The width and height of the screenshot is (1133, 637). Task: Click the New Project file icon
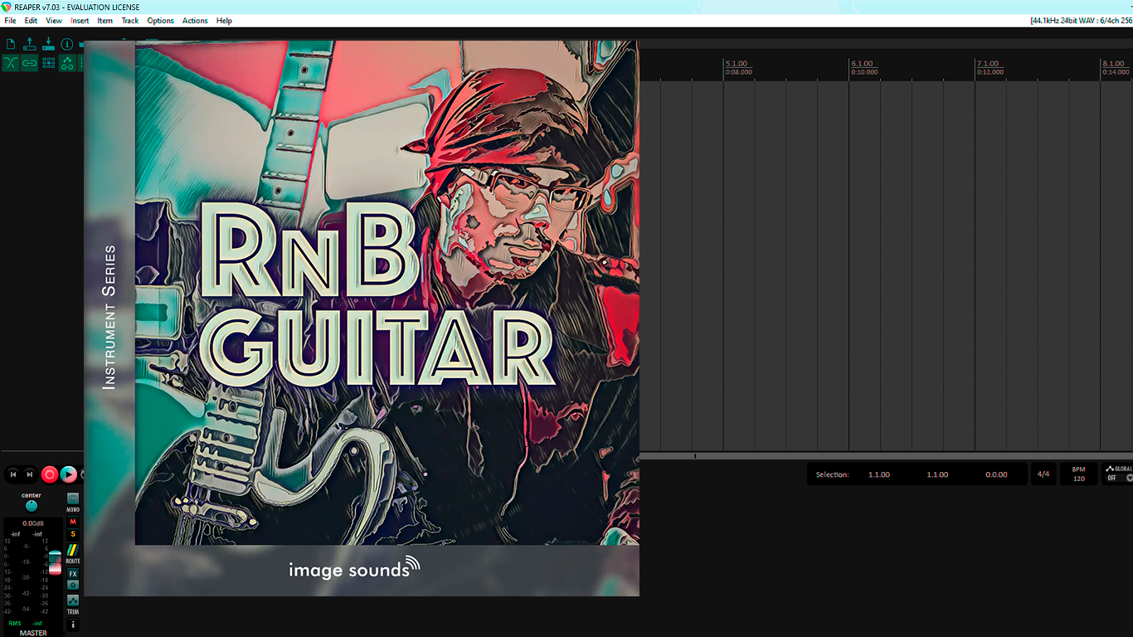tap(11, 44)
